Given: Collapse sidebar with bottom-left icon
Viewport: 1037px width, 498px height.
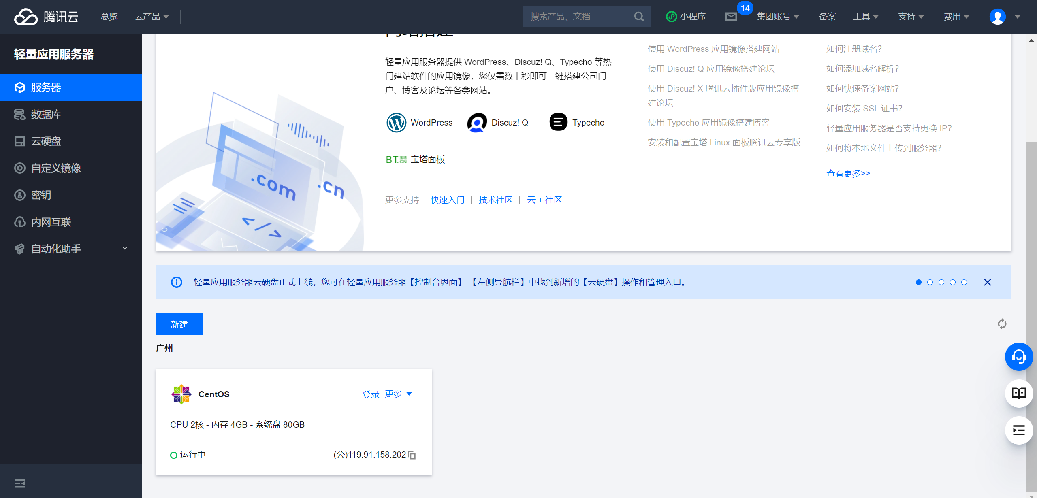Looking at the screenshot, I should (x=20, y=483).
